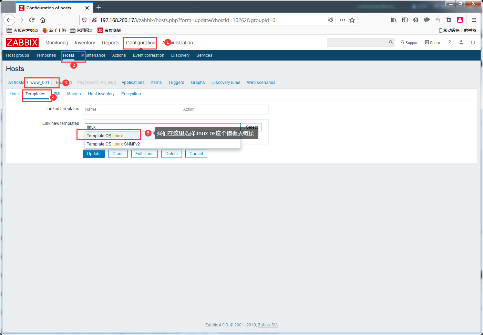This screenshot has height=335, width=483.
Task: Open the host Triggers list
Action: click(x=176, y=83)
